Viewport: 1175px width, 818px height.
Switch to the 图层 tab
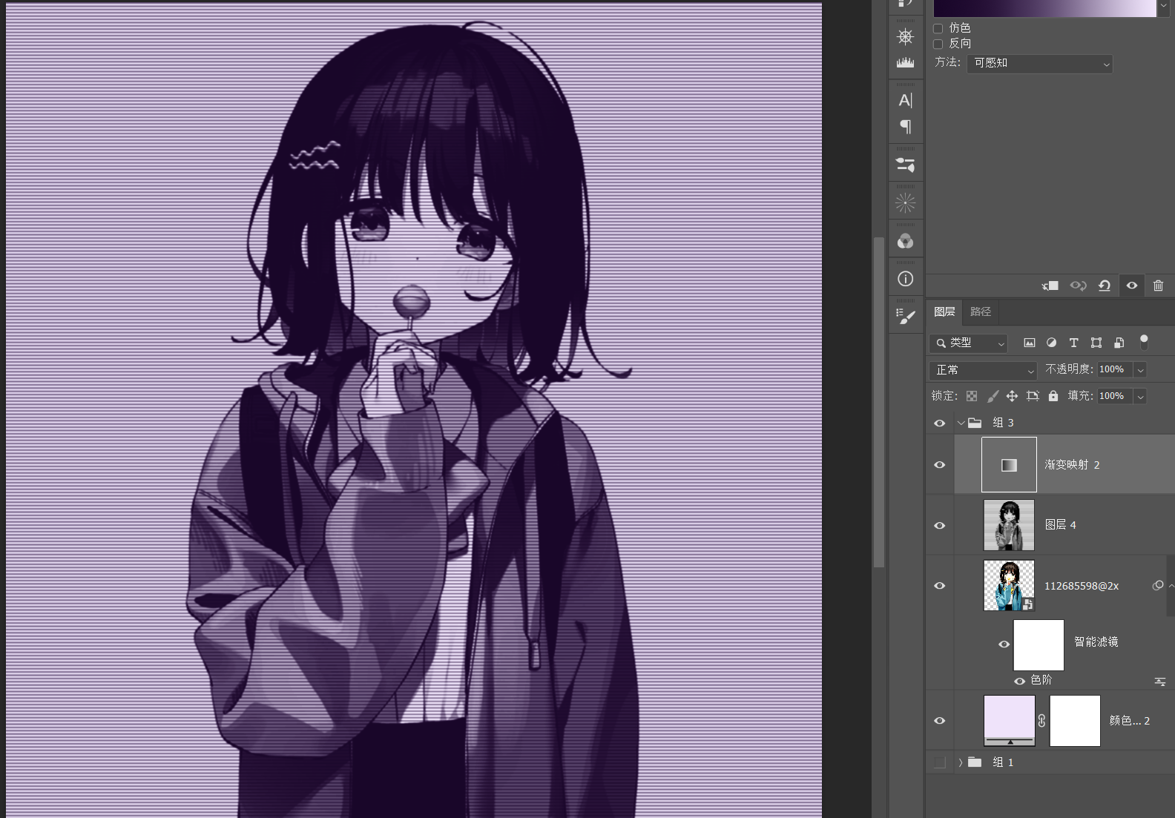[944, 312]
